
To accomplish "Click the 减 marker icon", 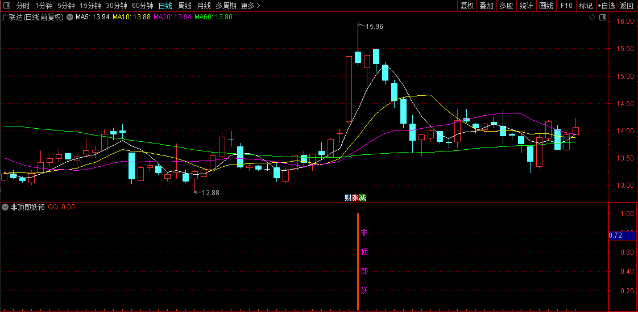I will 362,197.
